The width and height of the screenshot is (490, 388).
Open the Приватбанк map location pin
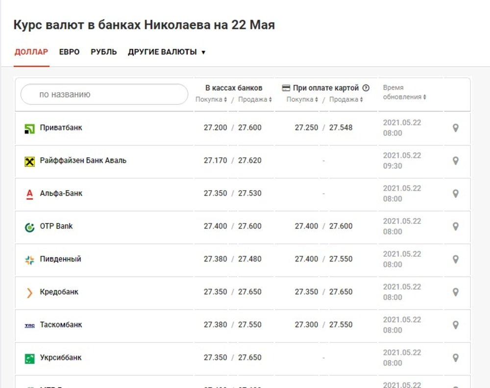click(456, 128)
